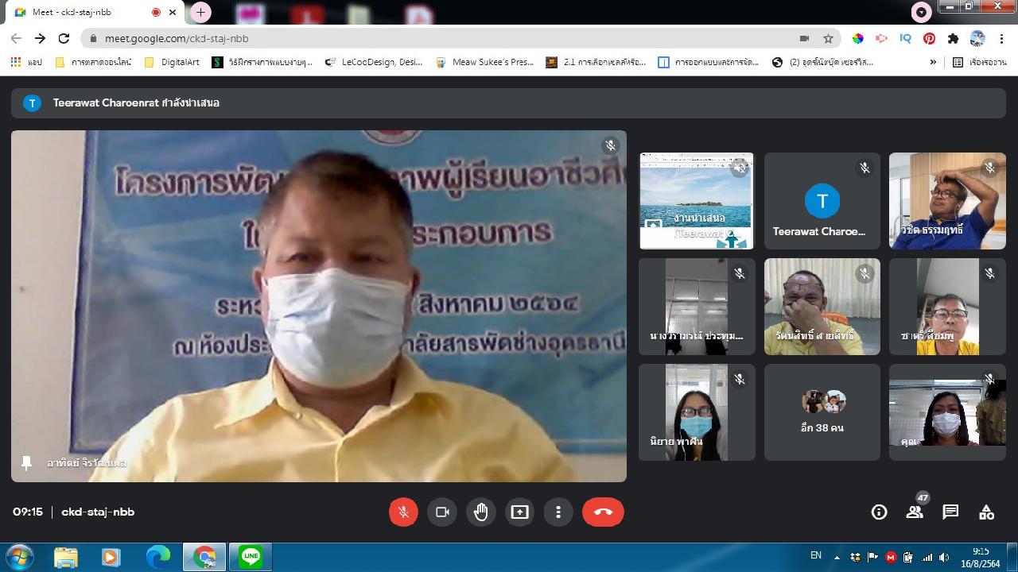Click camera permission icon in address bar
Viewport: 1018px width, 572px height.
click(804, 38)
